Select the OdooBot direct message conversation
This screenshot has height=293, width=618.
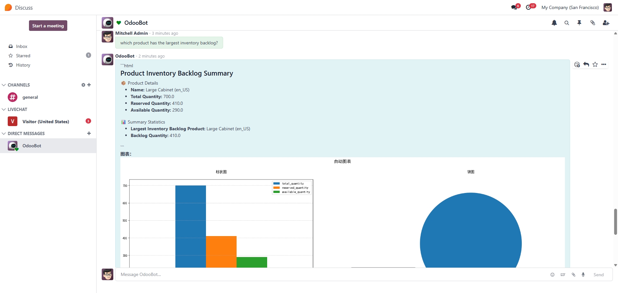click(x=48, y=146)
